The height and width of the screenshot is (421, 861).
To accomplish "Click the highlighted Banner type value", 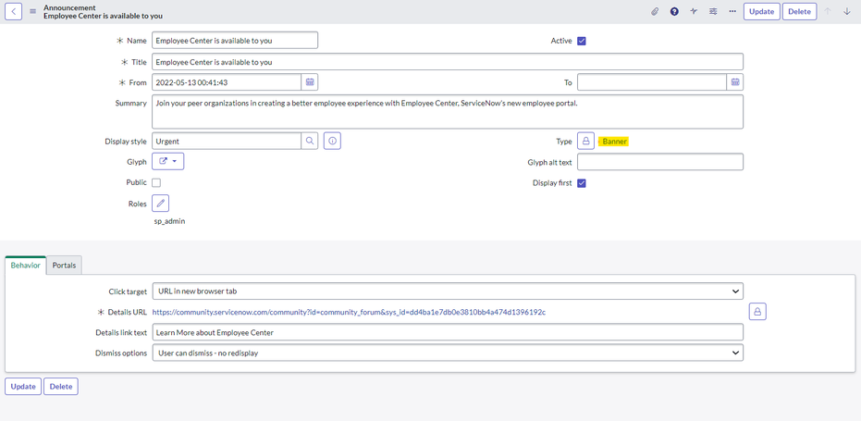I will (x=614, y=142).
